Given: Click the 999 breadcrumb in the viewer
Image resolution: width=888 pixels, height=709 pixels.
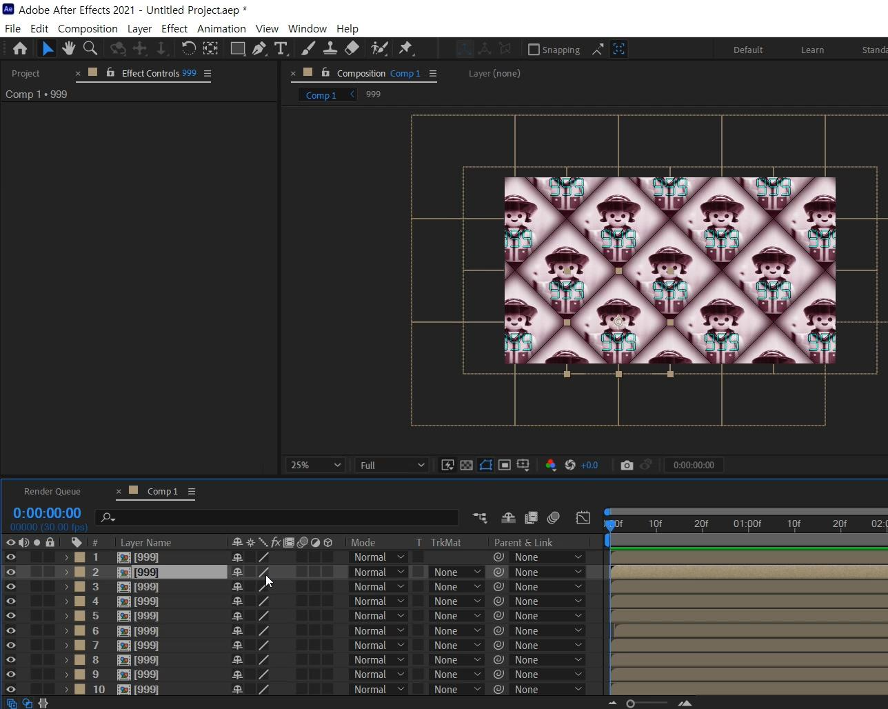Looking at the screenshot, I should pyautogui.click(x=373, y=94).
